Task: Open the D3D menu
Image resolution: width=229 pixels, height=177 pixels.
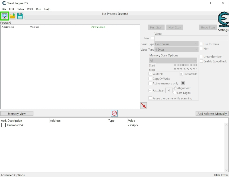Action: (30, 9)
